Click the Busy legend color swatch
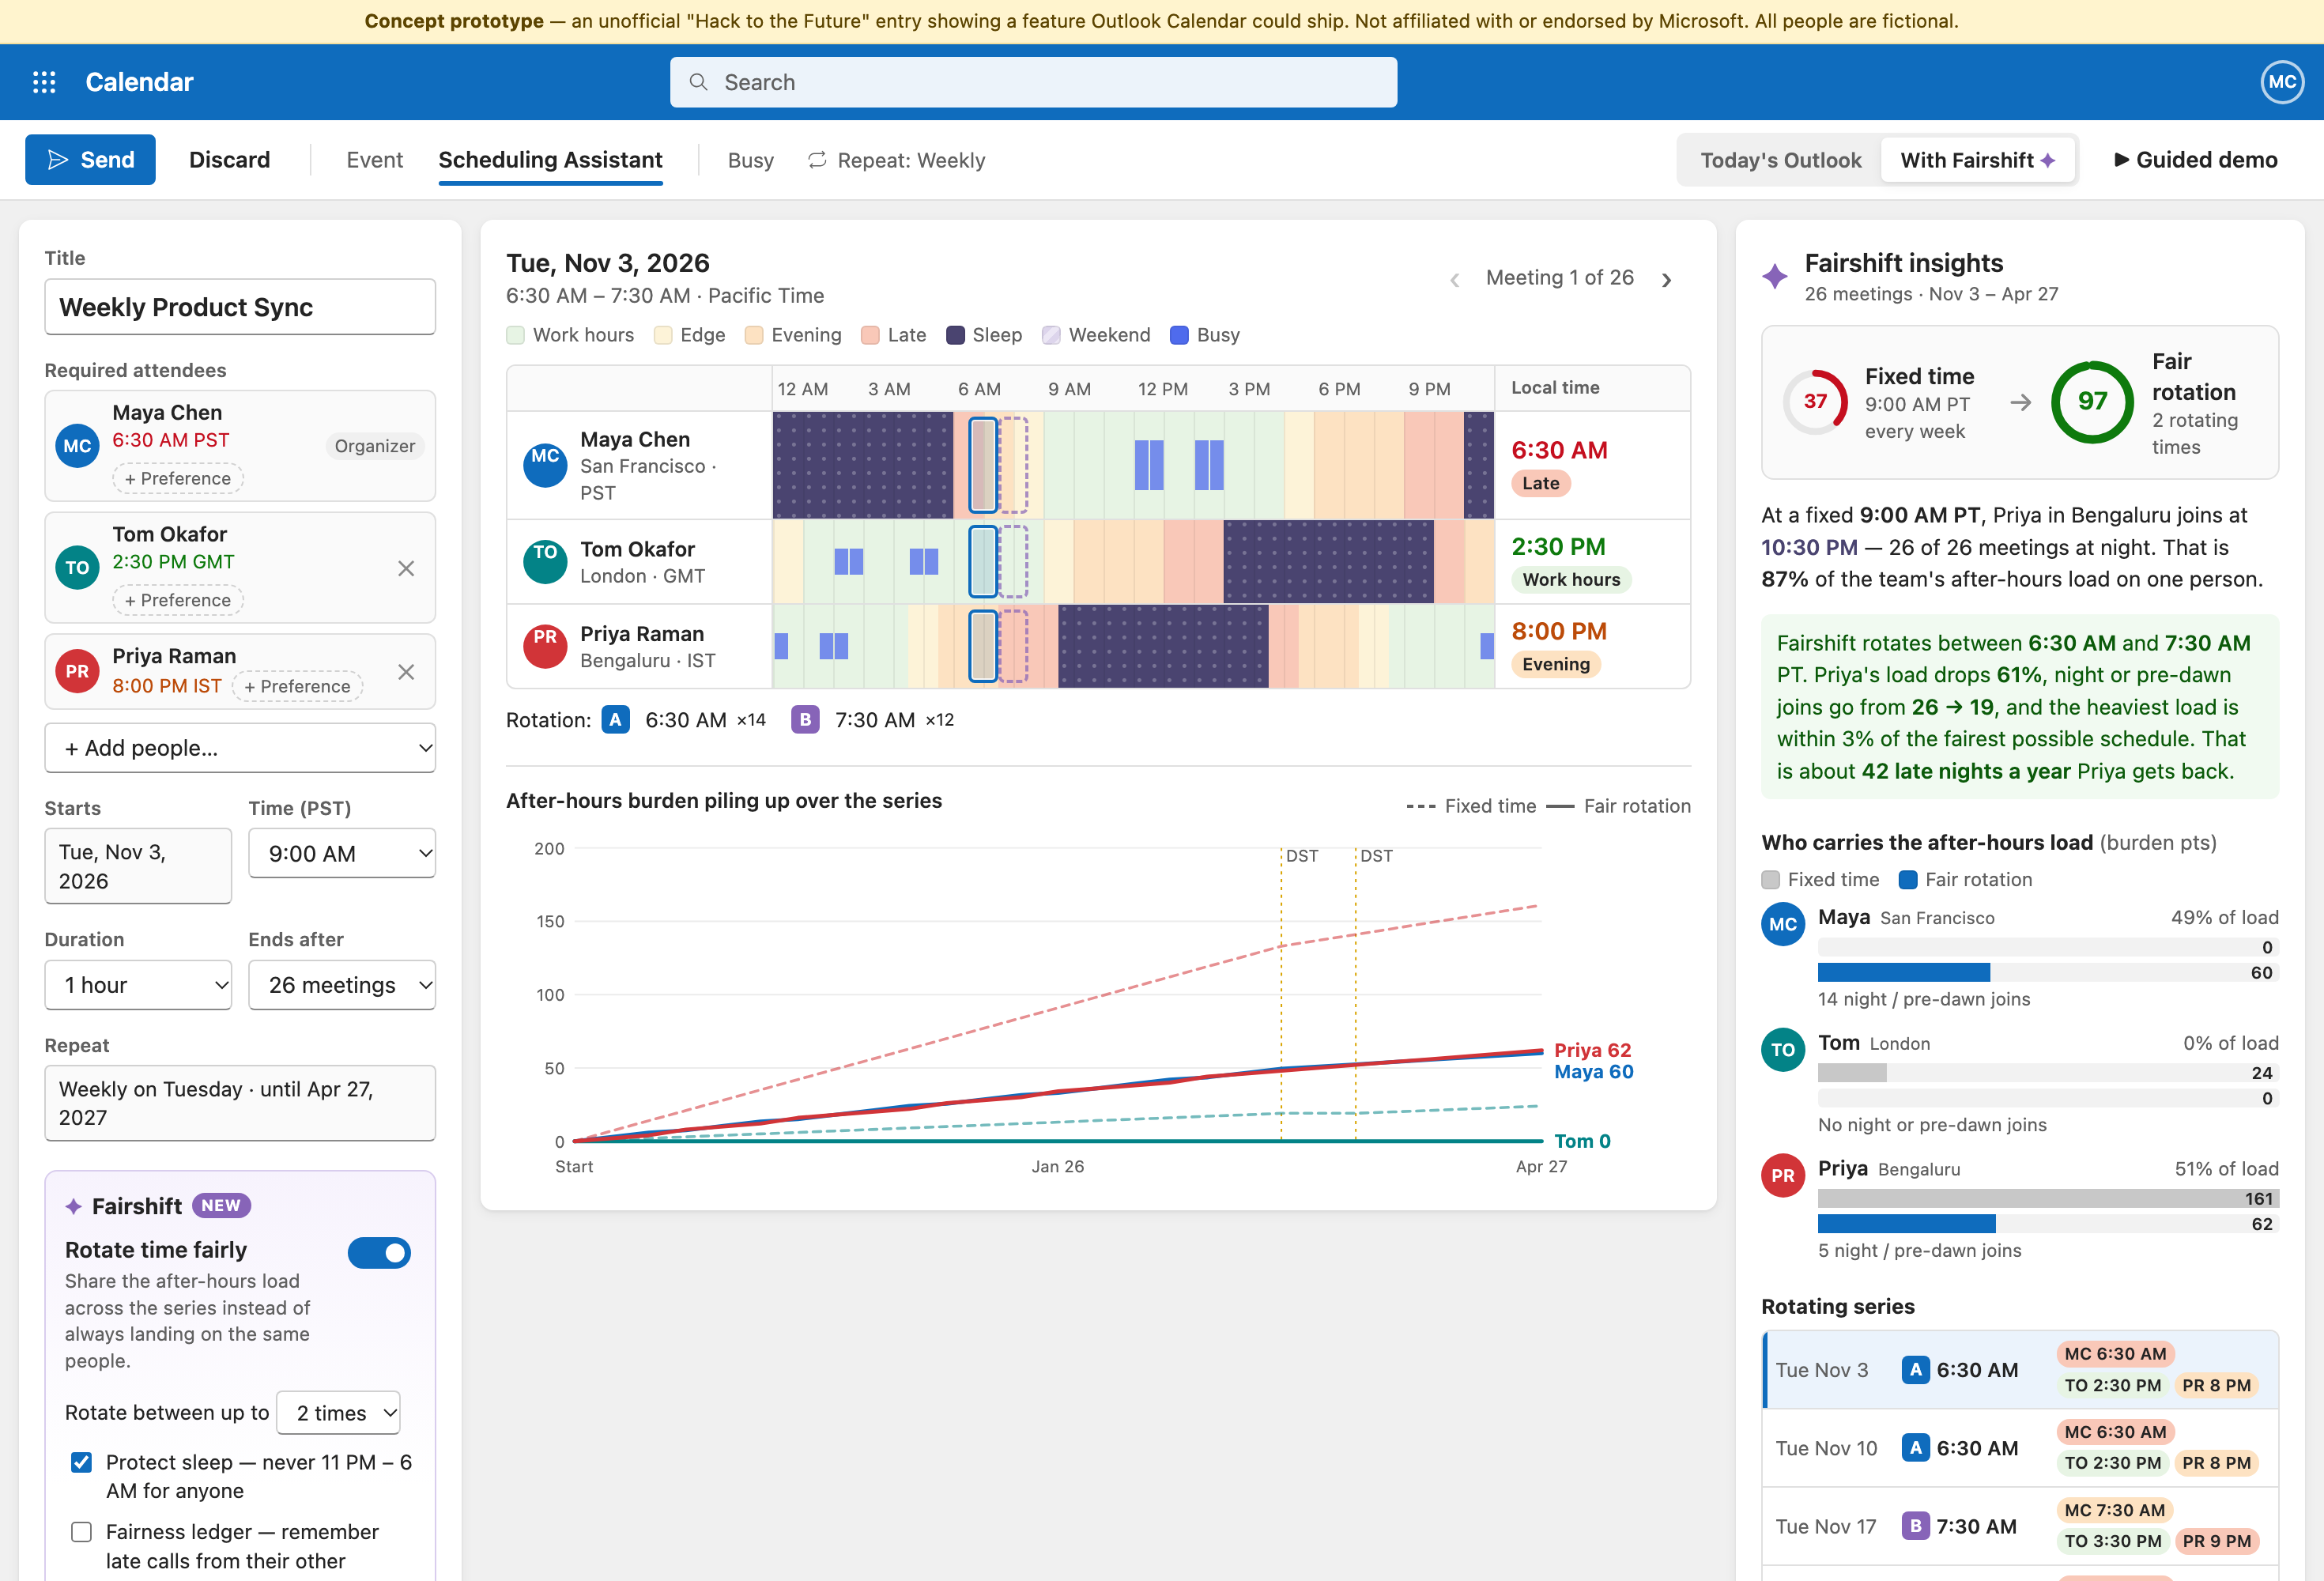This screenshot has height=1581, width=2324. click(x=1179, y=335)
